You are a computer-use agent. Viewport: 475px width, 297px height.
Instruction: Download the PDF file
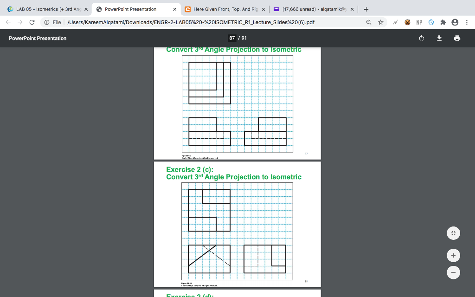[x=439, y=38]
